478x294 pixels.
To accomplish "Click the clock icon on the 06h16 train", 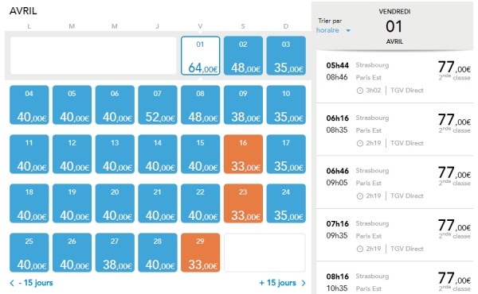I will pos(360,143).
